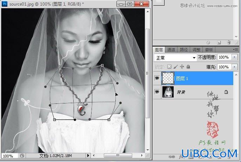The image size is (241, 162).
Task: Click the trash delete icon in upper panel
Action: (229, 42)
